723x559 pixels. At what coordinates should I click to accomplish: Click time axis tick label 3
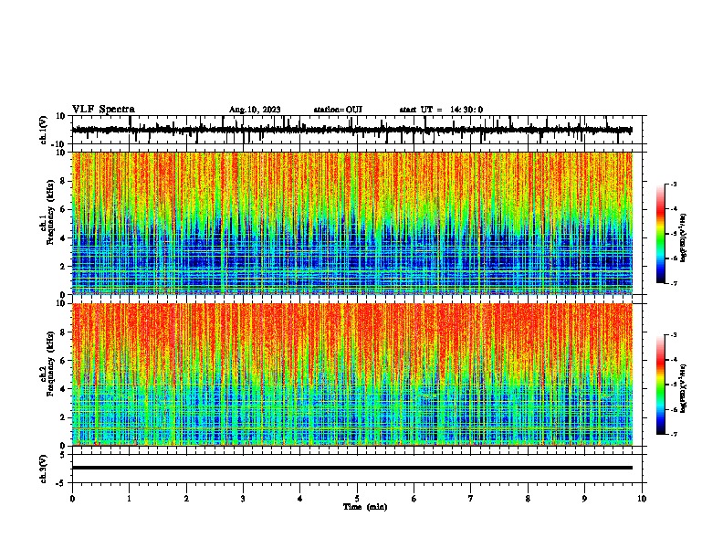click(243, 499)
